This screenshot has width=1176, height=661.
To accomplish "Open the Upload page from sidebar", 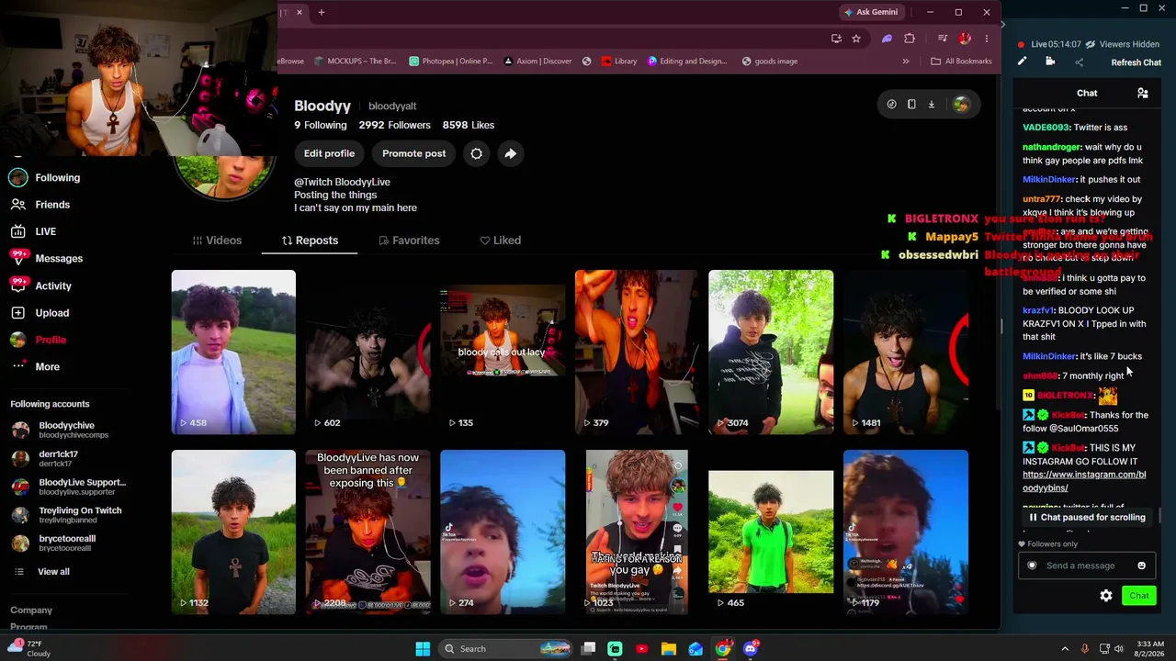I will pos(40,313).
